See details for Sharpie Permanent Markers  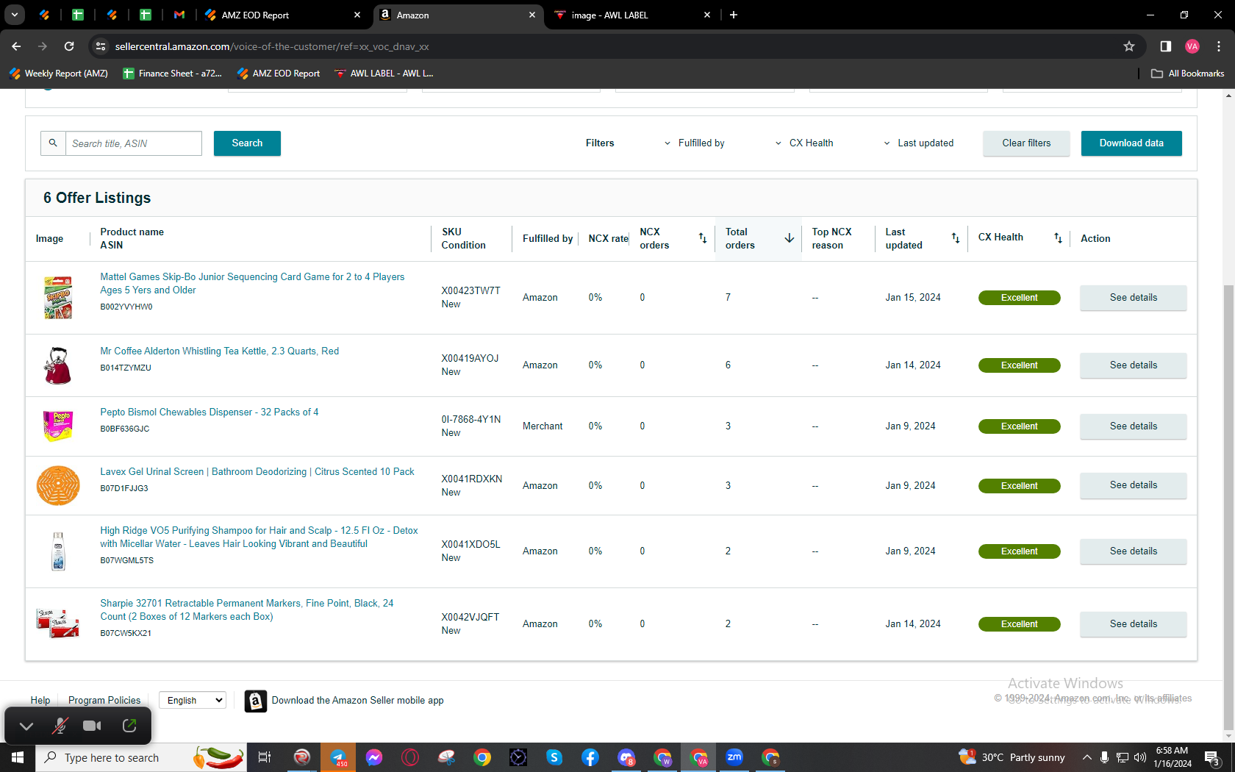pyautogui.click(x=1133, y=624)
